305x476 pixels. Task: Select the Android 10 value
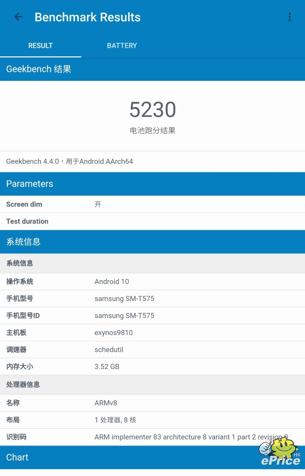[x=112, y=282]
